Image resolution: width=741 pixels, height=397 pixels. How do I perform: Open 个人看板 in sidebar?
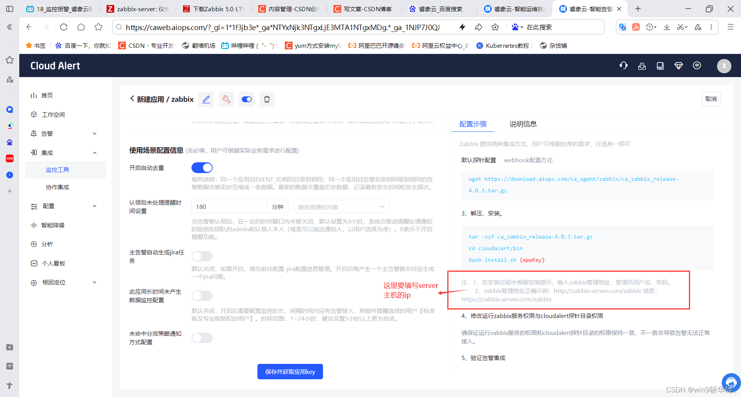[54, 263]
